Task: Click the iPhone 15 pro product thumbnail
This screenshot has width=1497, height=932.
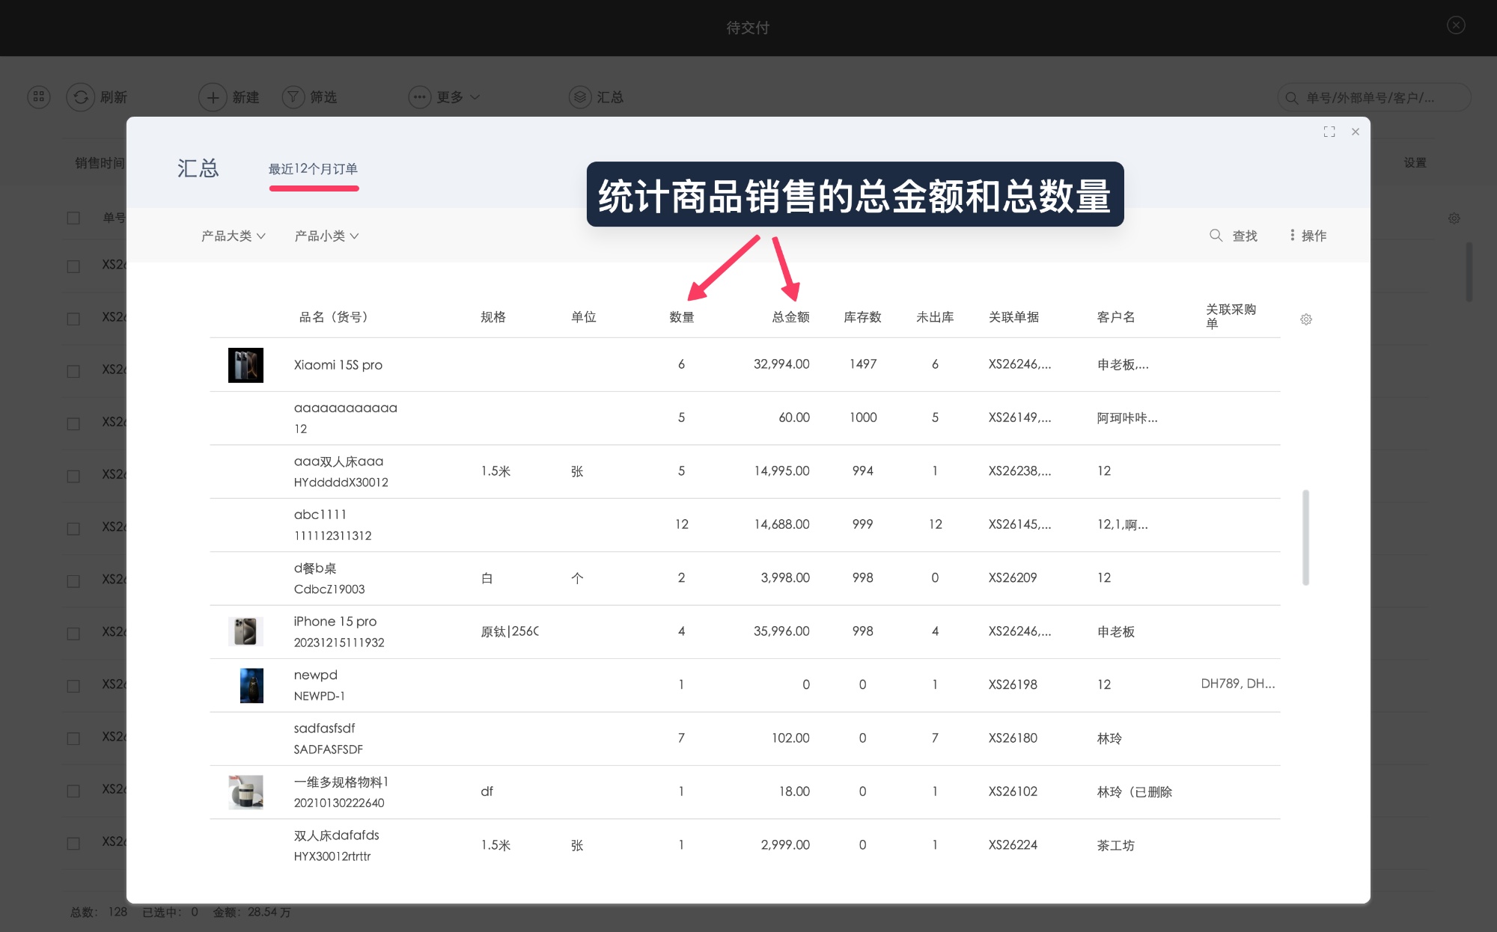Action: tap(246, 631)
